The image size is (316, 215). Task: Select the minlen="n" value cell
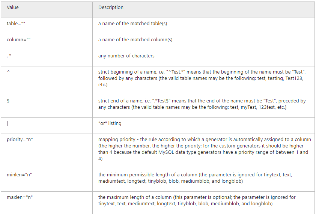click(x=47, y=180)
